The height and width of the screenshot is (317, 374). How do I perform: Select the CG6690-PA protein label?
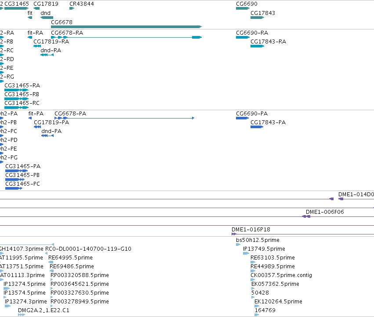tap(252, 113)
